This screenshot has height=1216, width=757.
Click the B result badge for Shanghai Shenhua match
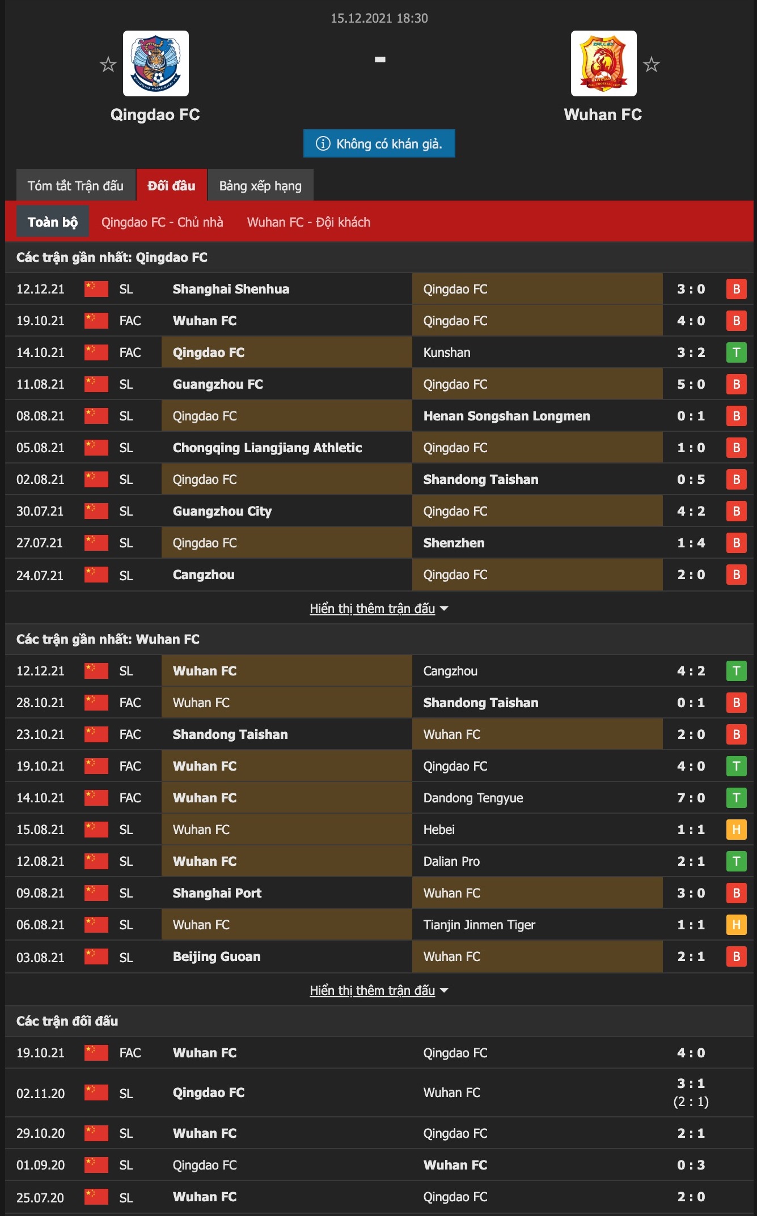[736, 289]
